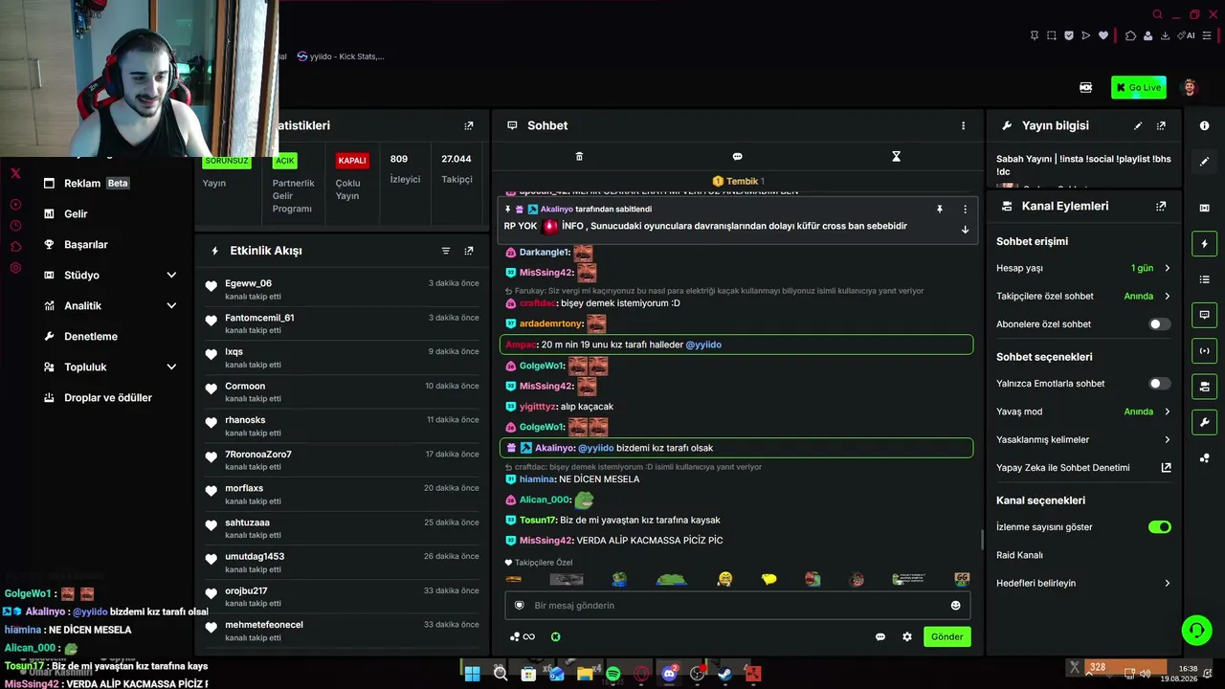Screen dimensions: 1225x689
Task: Click the trash icon to clear chat
Action: 579,156
